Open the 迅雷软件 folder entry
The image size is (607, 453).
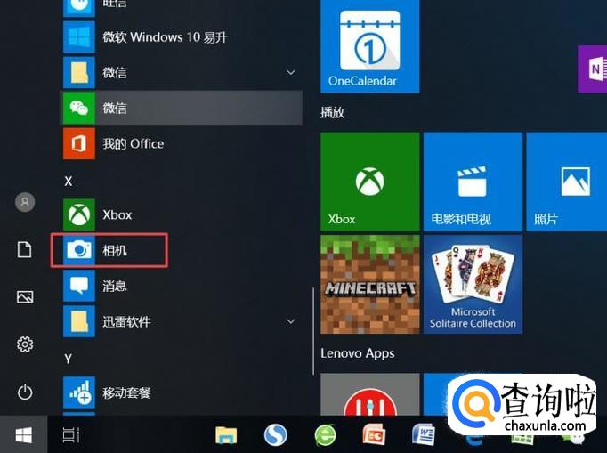click(182, 321)
